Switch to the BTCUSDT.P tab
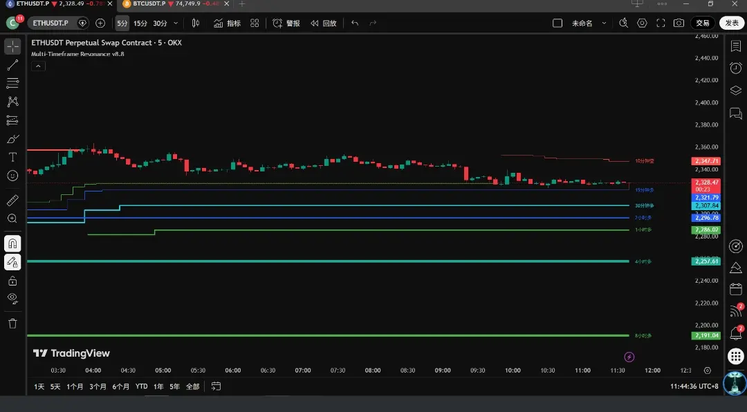This screenshot has width=747, height=412. 170,4
